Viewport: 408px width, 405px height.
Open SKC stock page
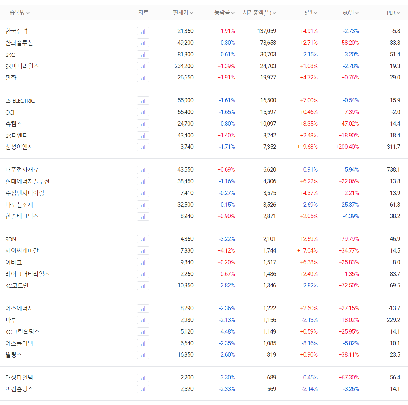pyautogui.click(x=10, y=55)
